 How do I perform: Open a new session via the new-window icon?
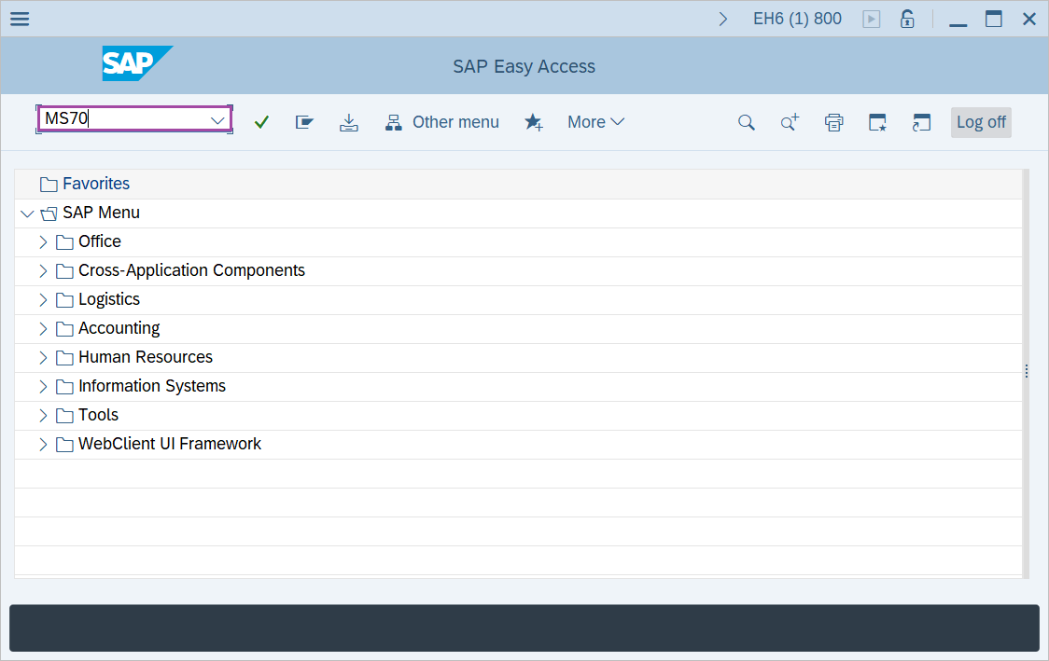coord(921,122)
